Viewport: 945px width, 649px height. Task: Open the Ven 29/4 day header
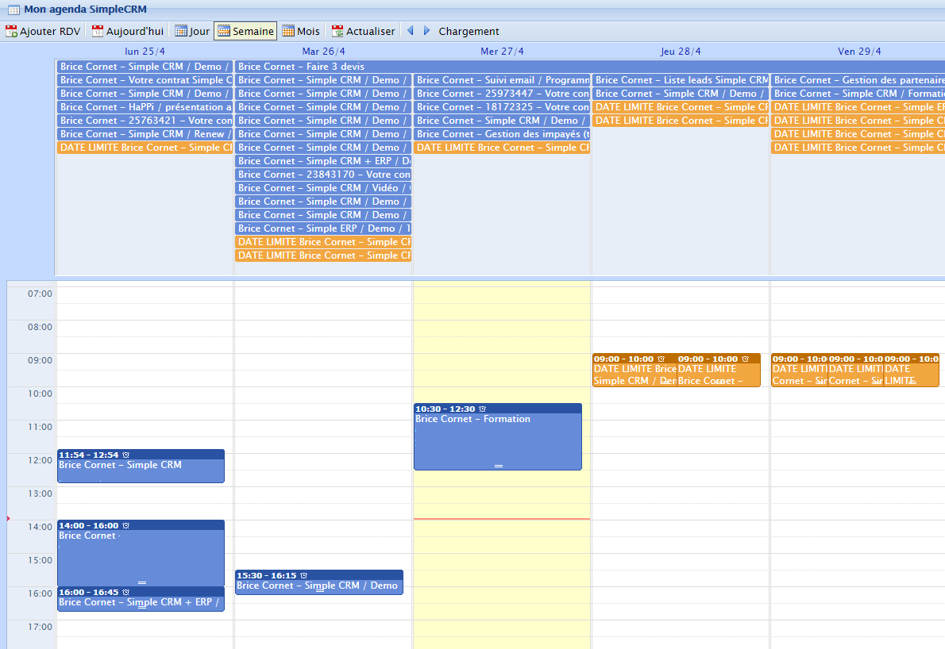pos(859,51)
